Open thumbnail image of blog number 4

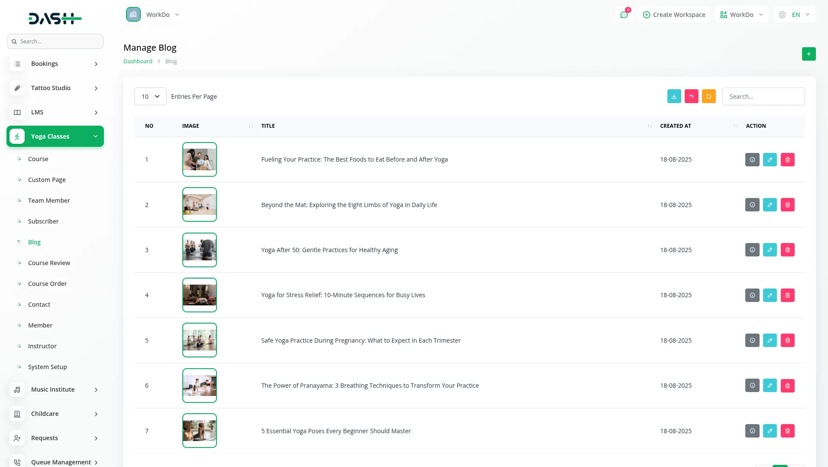pyautogui.click(x=199, y=295)
